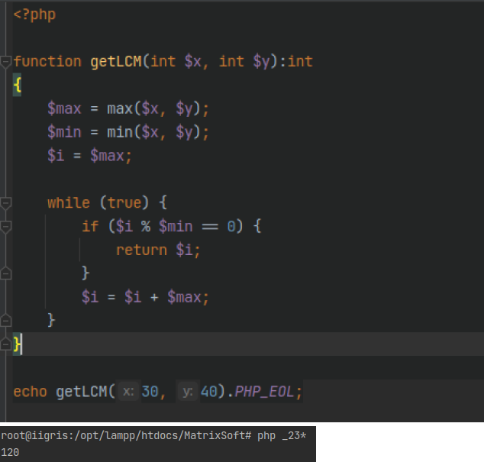Click the return $i; statement

[158, 250]
